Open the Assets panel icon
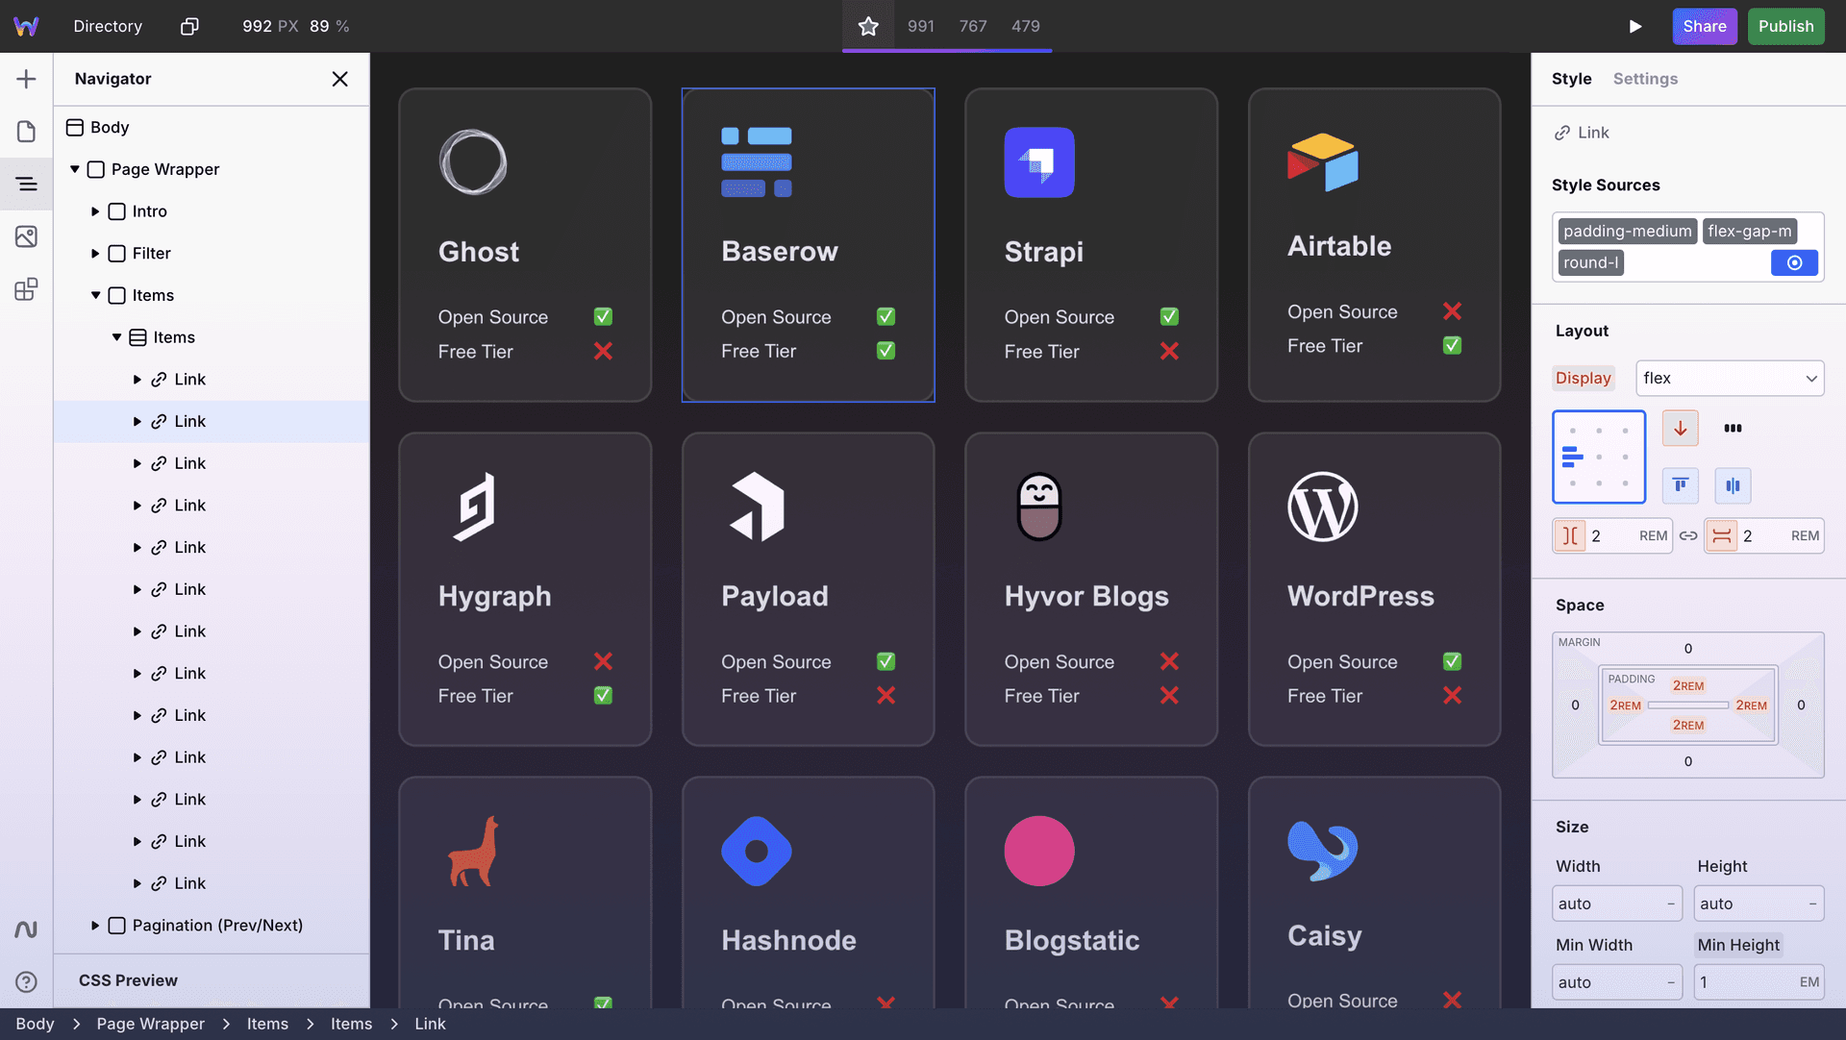 point(26,236)
